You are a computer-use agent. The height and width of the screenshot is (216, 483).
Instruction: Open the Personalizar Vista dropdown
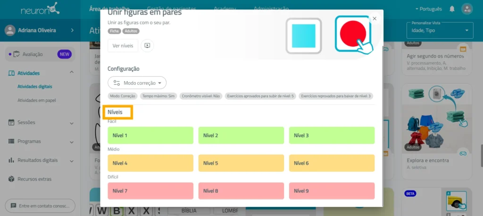(x=440, y=30)
